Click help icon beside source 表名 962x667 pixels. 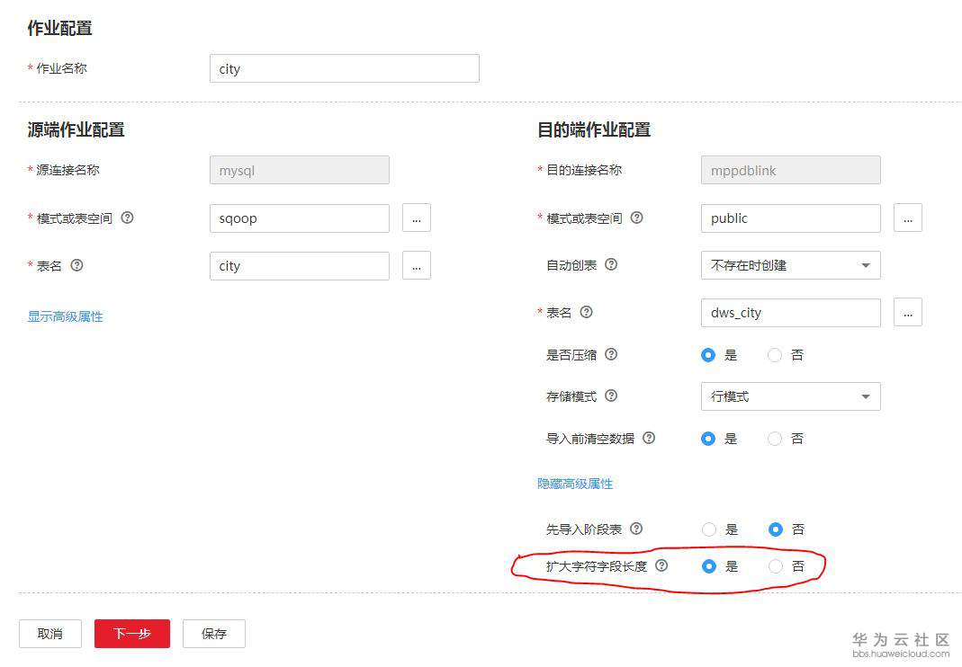point(76,265)
